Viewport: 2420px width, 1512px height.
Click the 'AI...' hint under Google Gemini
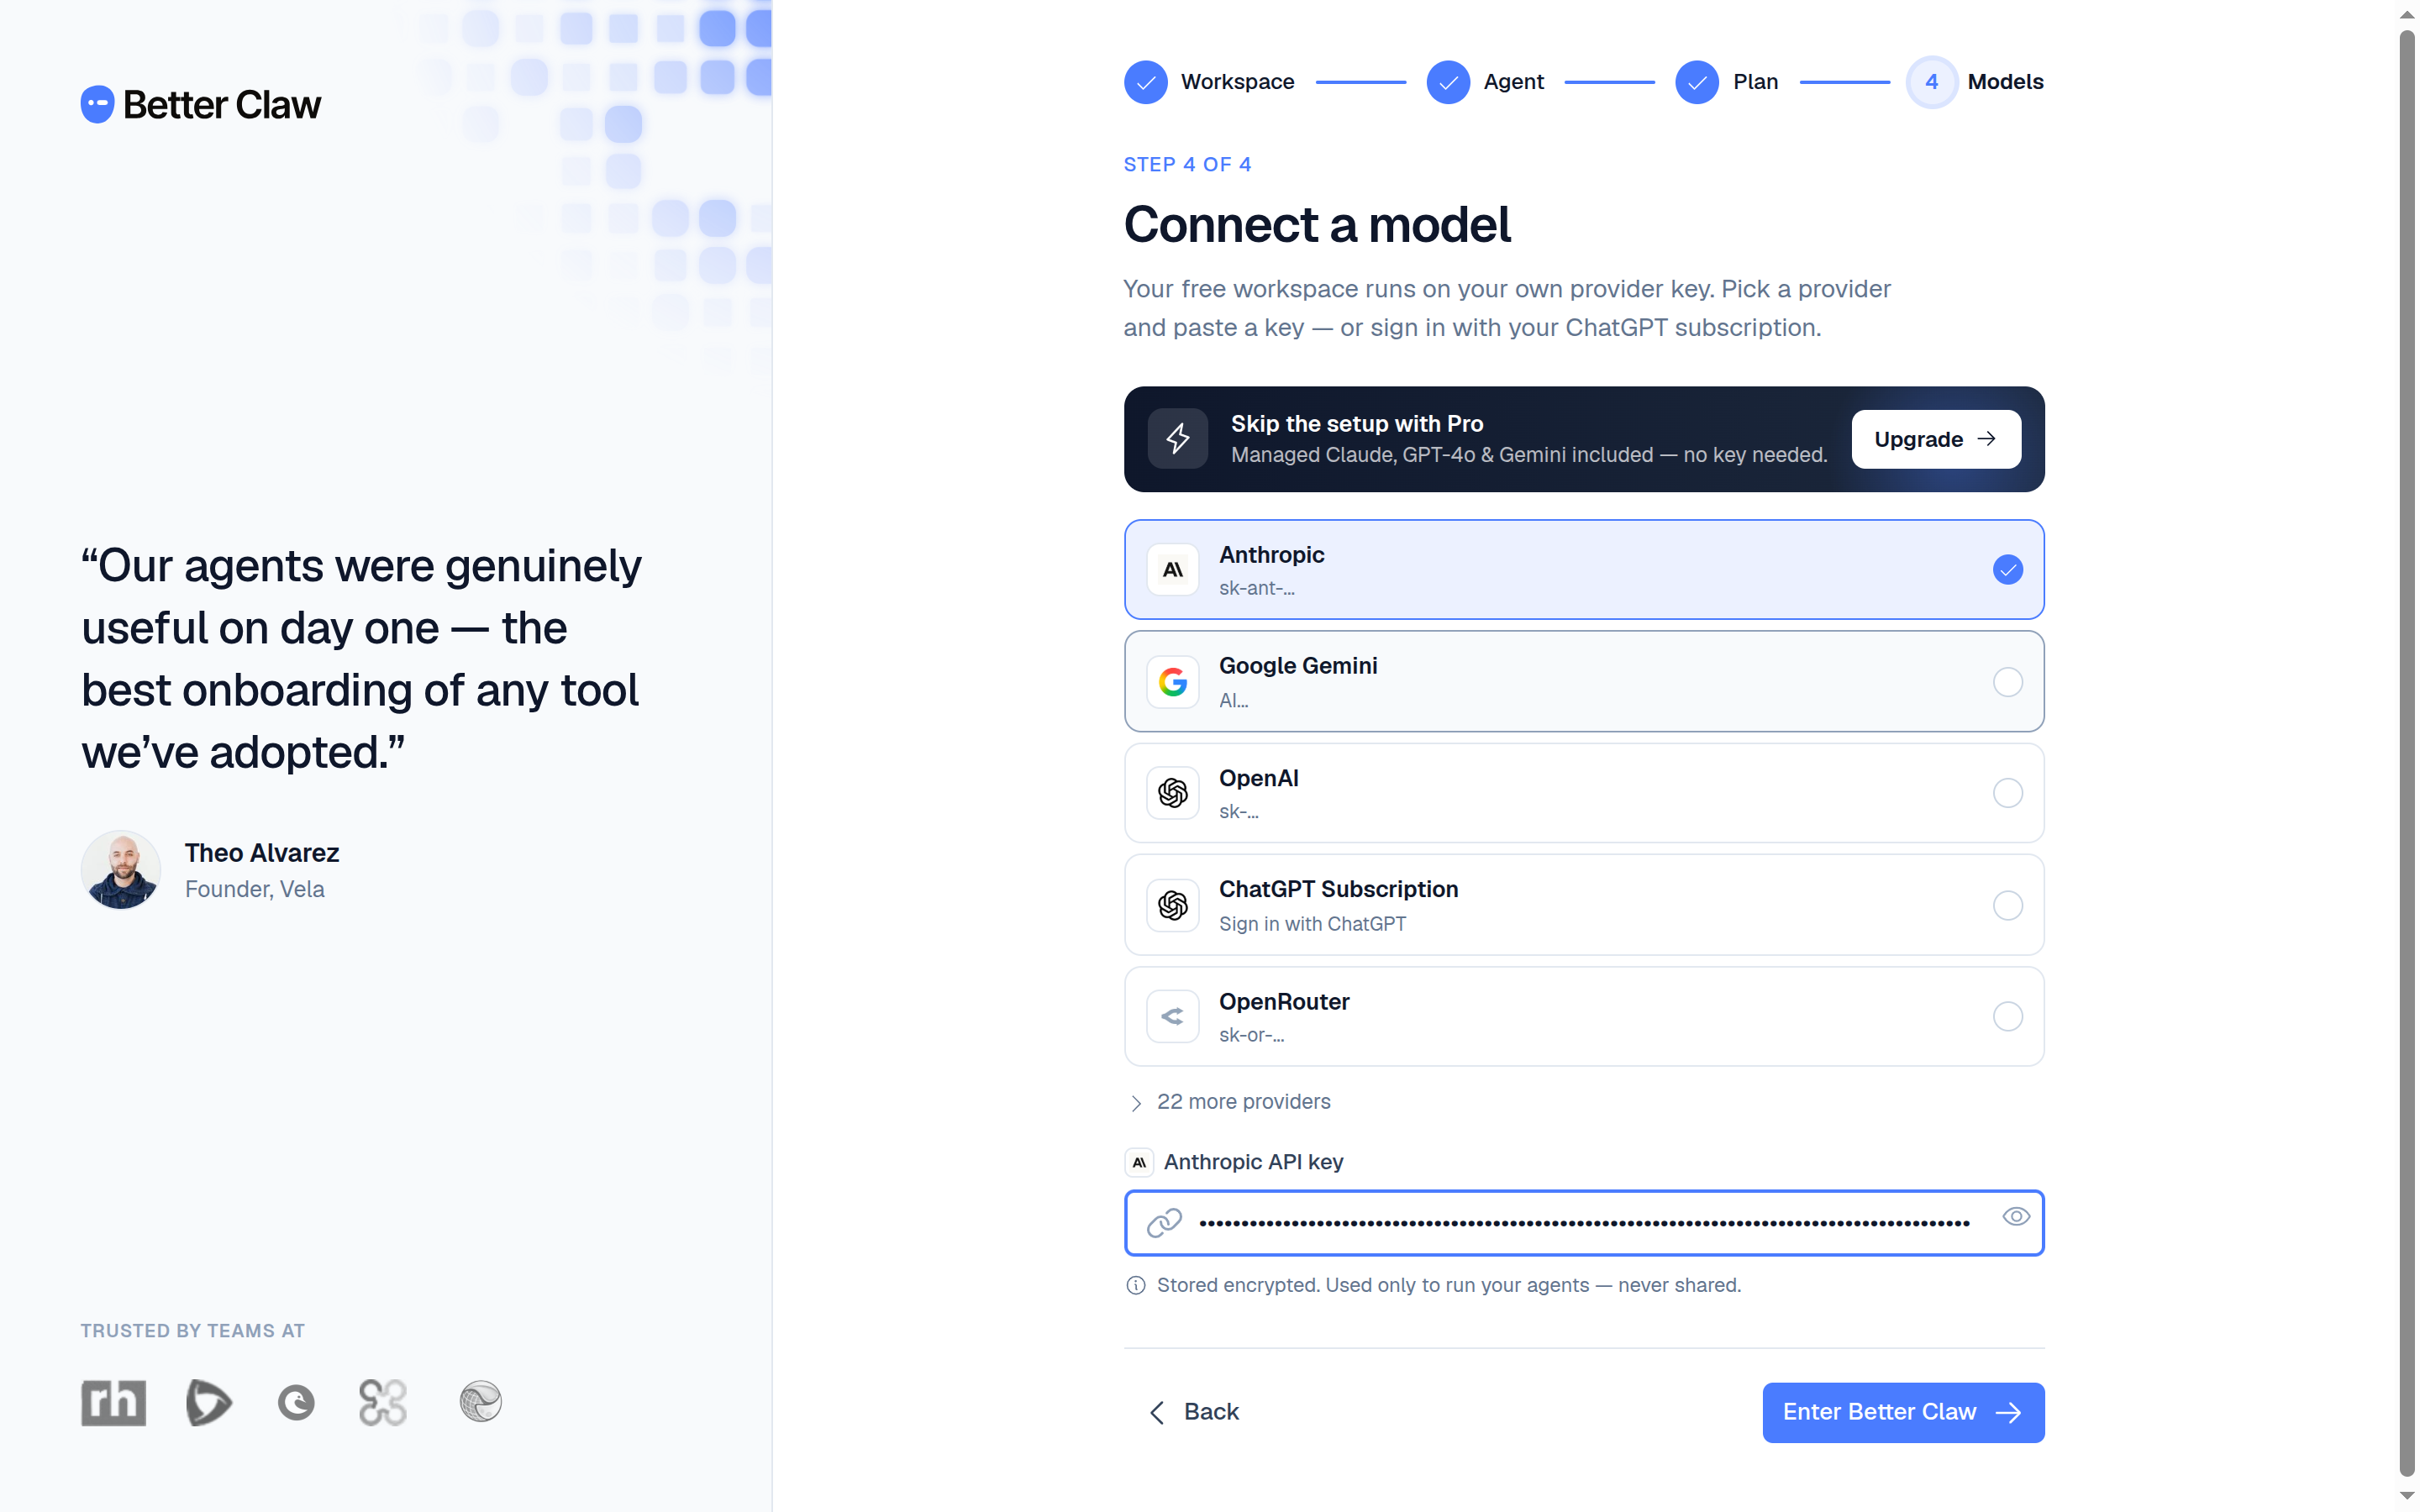click(x=1233, y=701)
